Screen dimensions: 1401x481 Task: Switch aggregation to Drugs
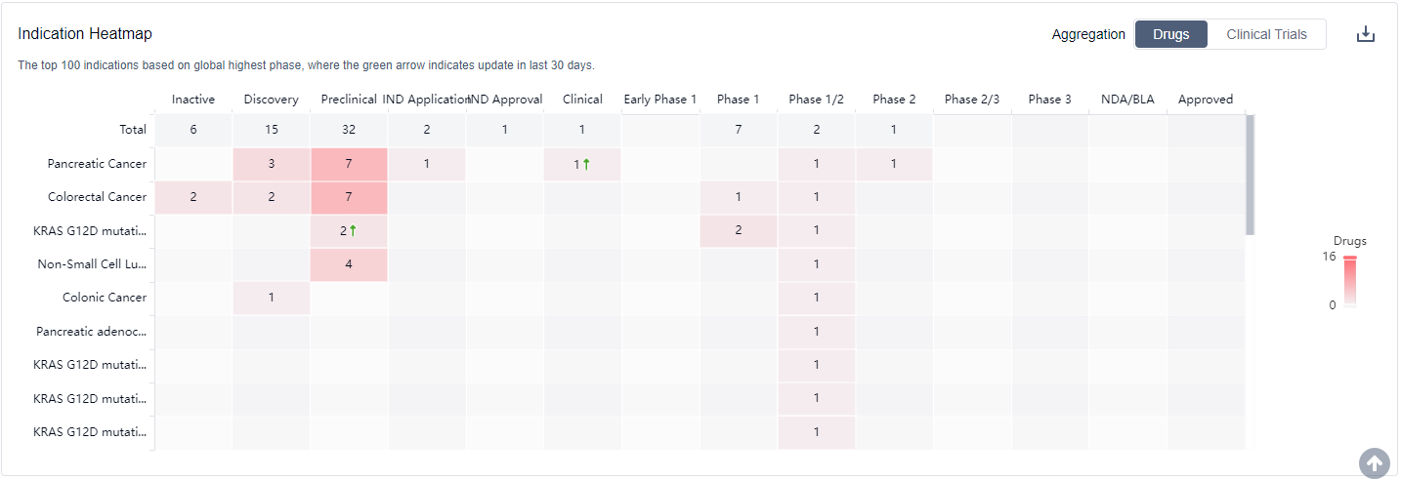(x=1170, y=34)
